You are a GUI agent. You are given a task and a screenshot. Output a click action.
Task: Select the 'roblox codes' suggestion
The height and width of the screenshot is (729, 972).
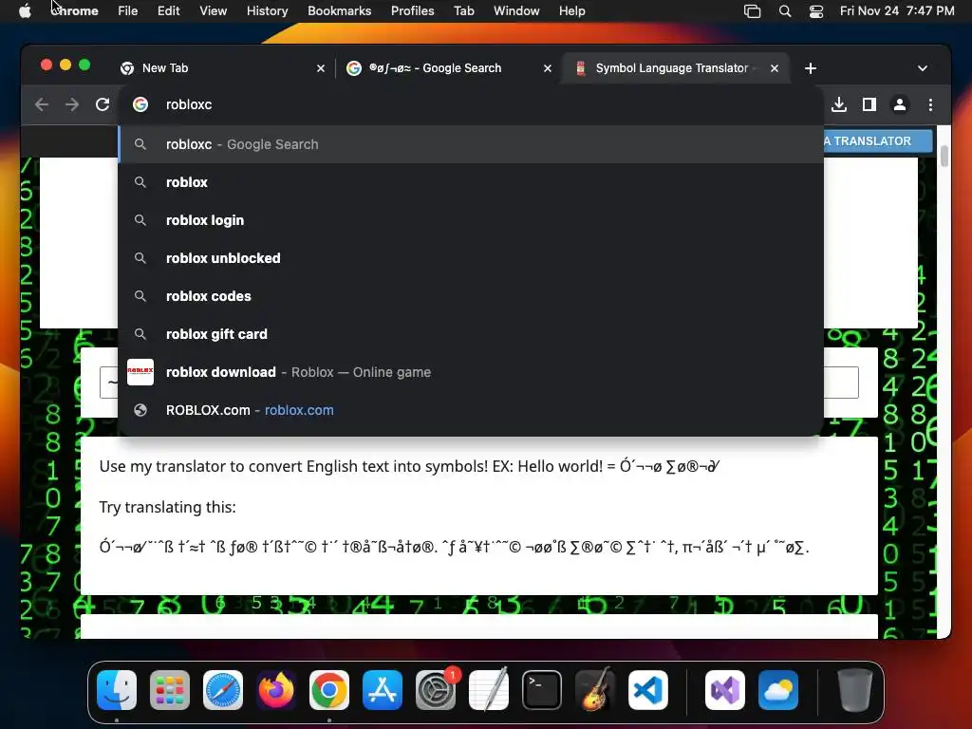pos(471,296)
